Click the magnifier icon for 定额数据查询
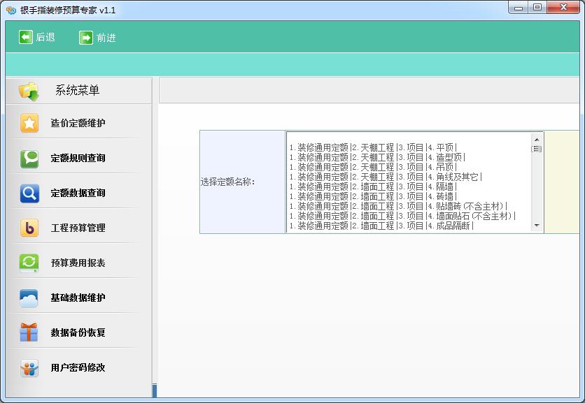Screen dimensions: 585x403 pos(29,193)
